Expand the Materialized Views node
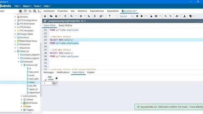 [x=15, y=41]
